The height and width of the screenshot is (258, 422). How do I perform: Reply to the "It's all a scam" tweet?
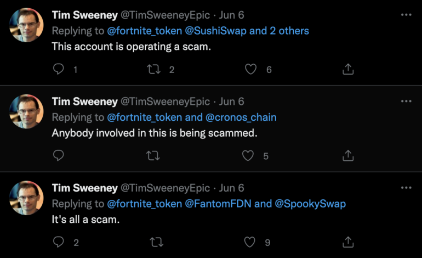[59, 242]
